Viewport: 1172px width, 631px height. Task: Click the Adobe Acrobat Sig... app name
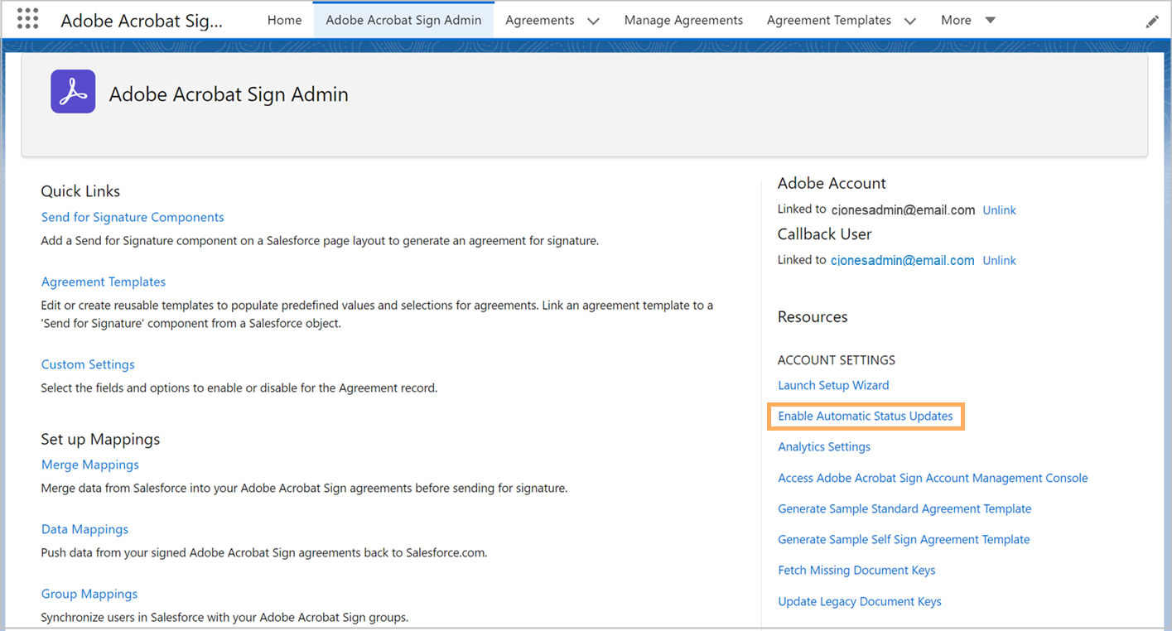coord(142,21)
